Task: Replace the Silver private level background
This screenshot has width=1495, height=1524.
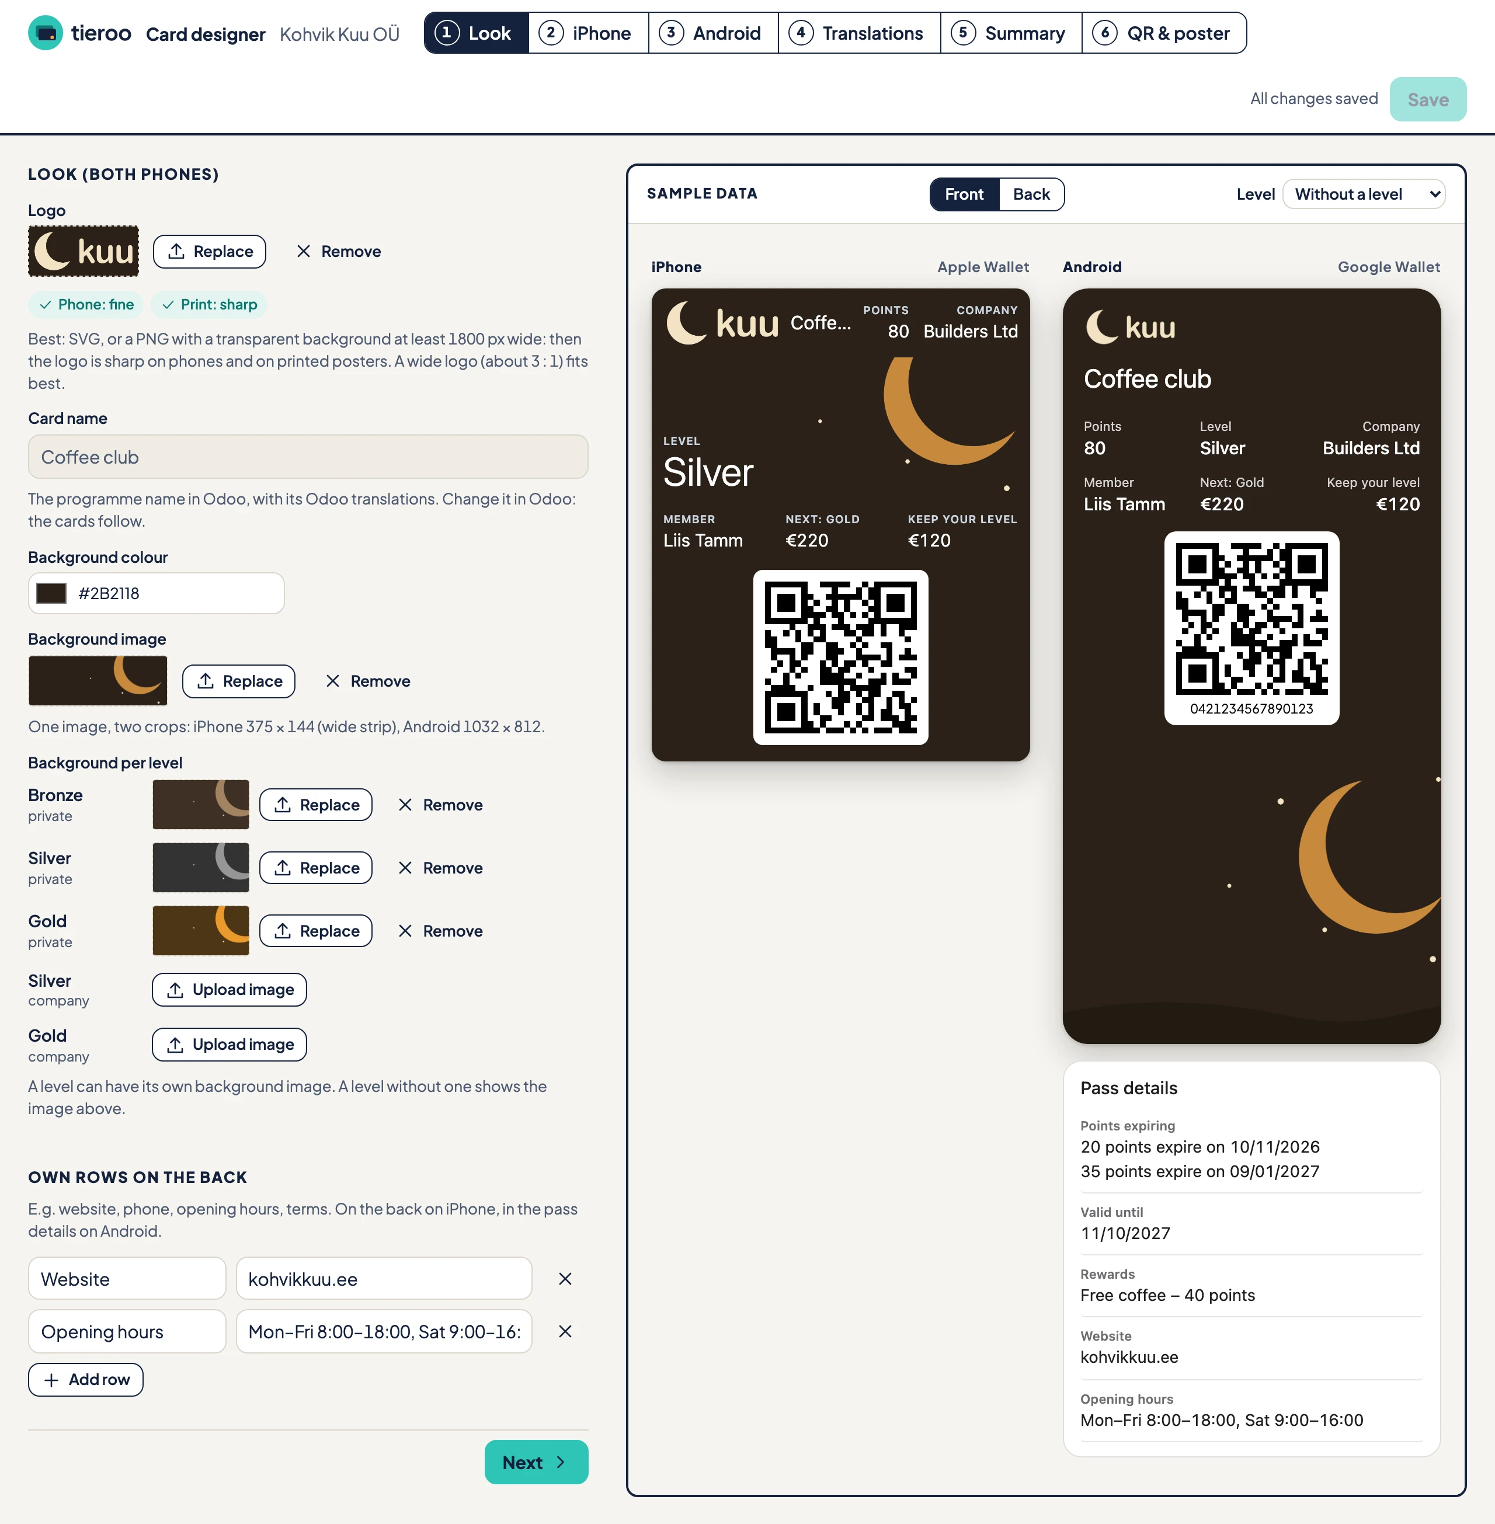Action: (316, 868)
